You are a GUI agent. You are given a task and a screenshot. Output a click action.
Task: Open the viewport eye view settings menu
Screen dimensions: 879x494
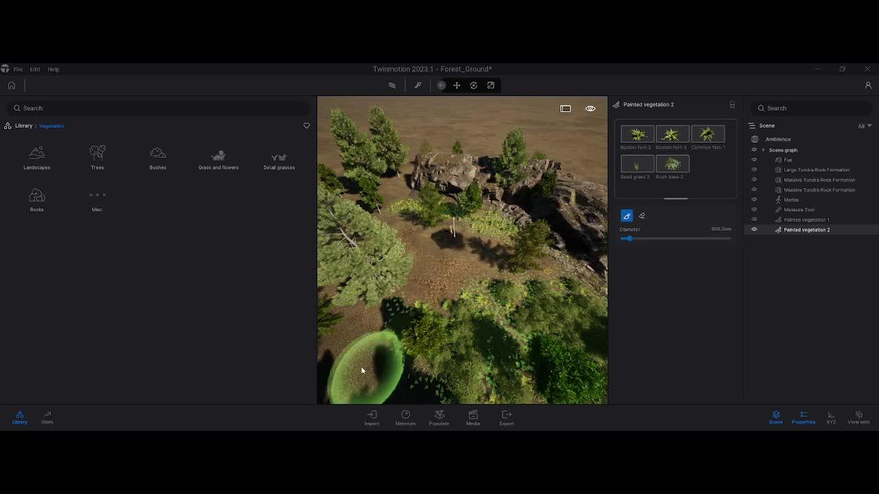pos(590,108)
